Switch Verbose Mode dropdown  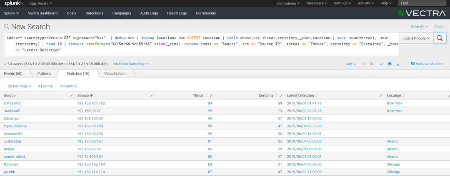click(x=427, y=64)
